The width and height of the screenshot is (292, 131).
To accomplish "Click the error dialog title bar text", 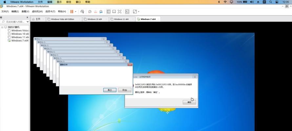I will click(x=142, y=77).
